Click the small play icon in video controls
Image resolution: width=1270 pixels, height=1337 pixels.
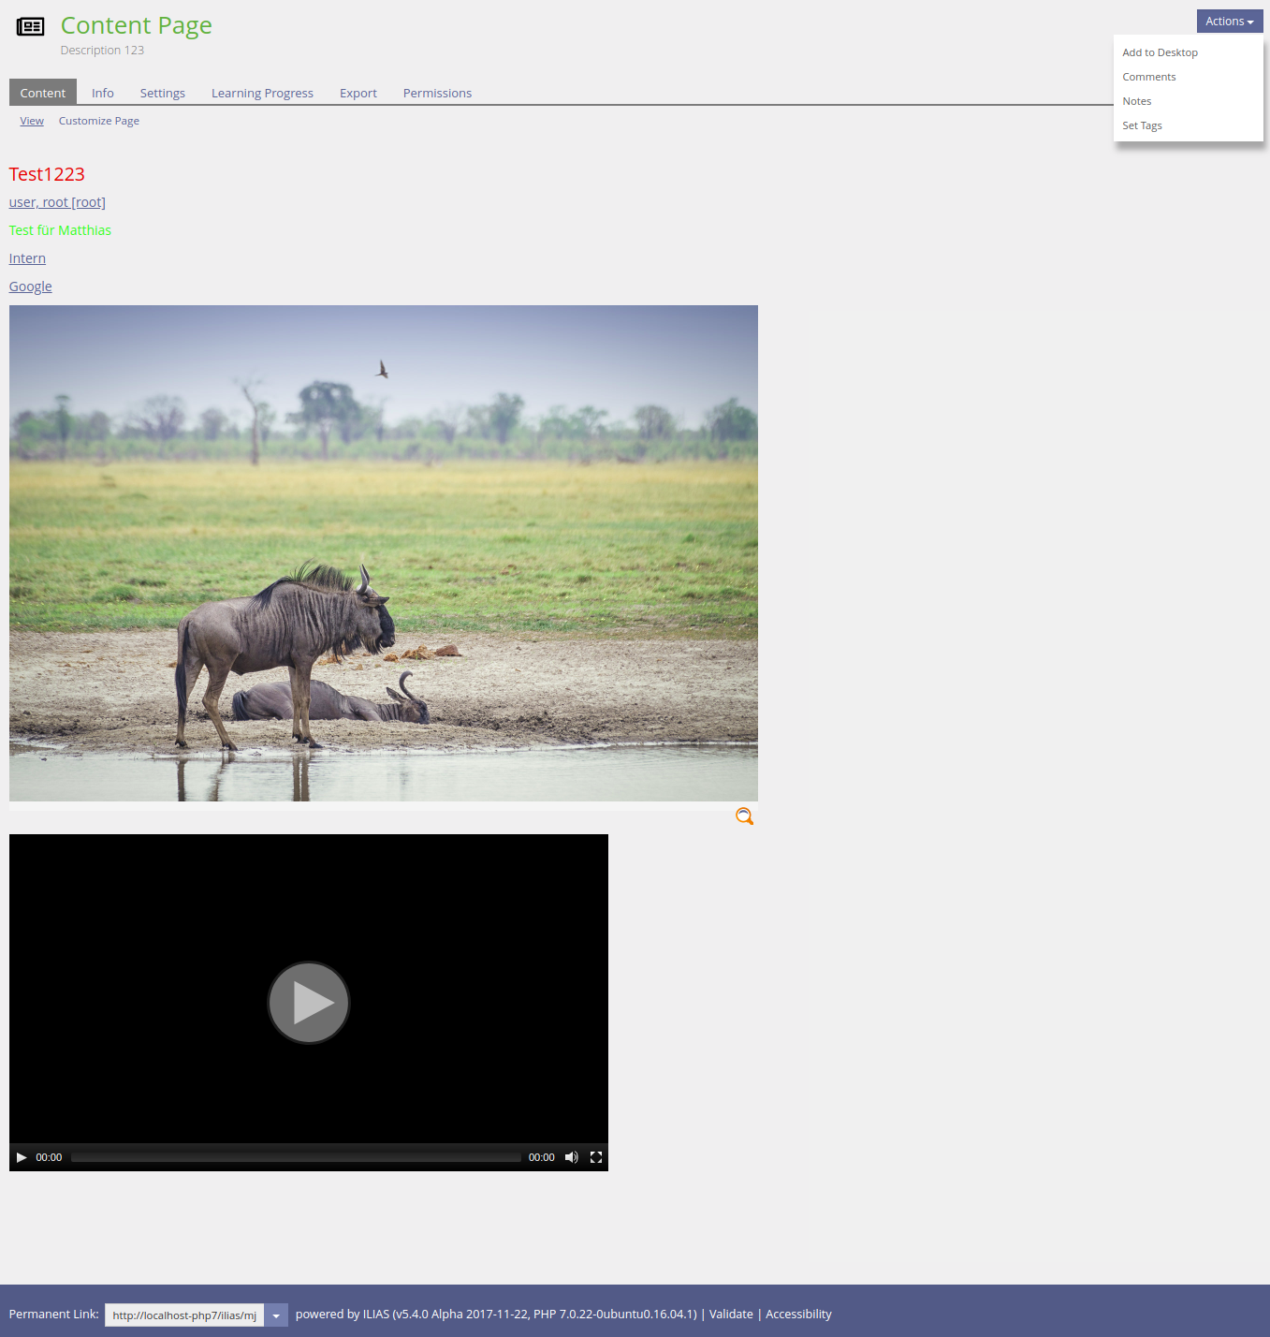pos(22,1157)
